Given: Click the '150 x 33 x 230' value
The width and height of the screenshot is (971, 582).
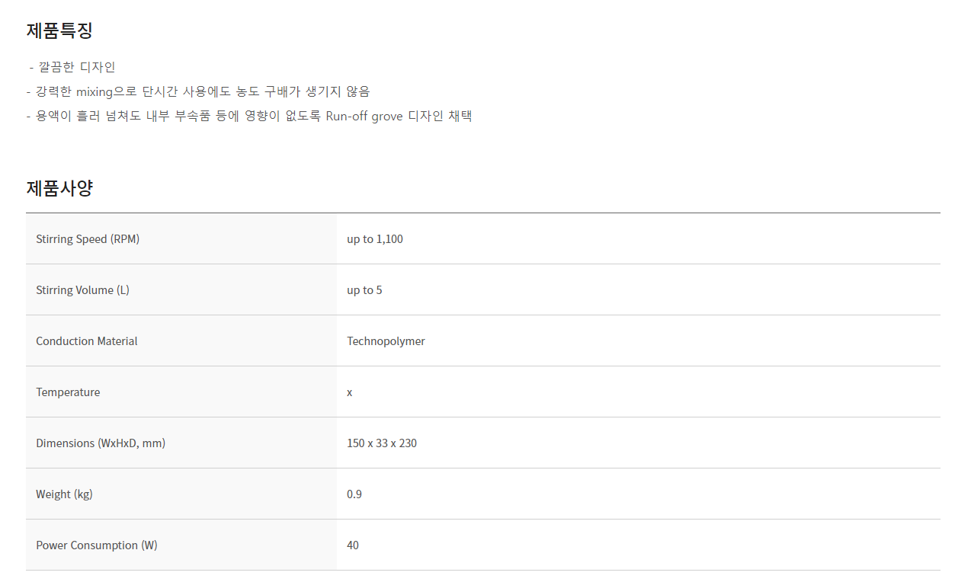Looking at the screenshot, I should pos(382,443).
